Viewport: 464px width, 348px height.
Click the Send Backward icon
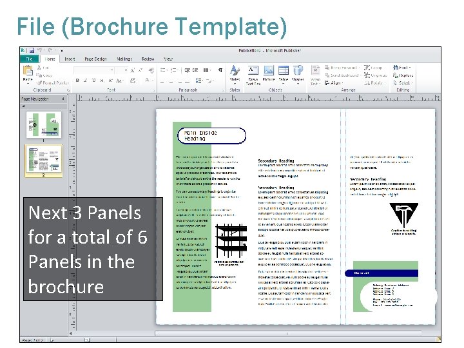point(327,75)
